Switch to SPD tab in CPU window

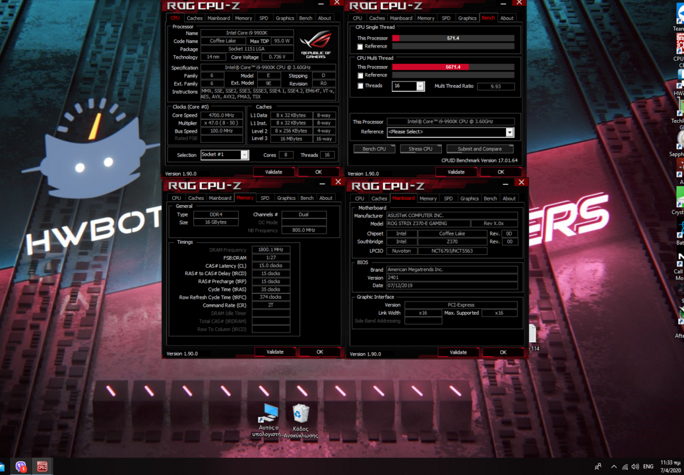263,18
